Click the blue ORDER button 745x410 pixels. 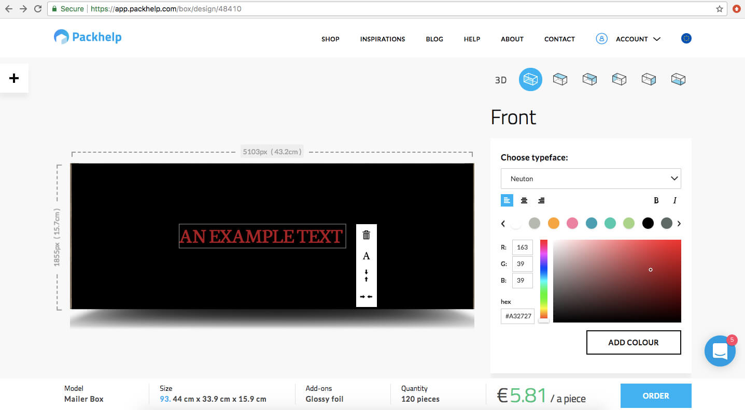pyautogui.click(x=656, y=396)
